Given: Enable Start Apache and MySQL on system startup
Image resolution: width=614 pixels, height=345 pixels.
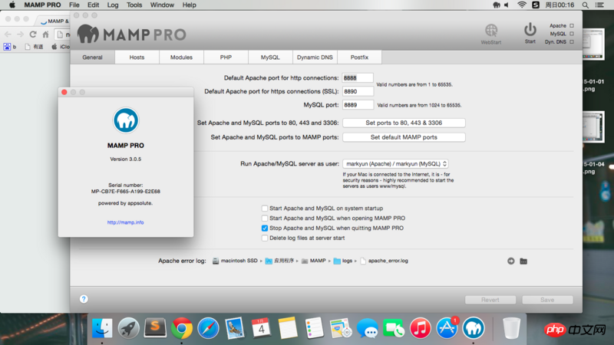Looking at the screenshot, I should point(265,208).
